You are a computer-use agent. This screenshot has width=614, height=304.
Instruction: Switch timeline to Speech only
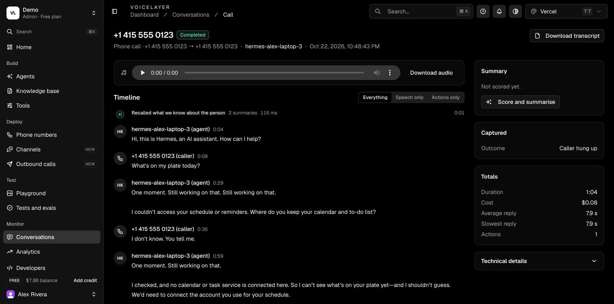coord(409,97)
